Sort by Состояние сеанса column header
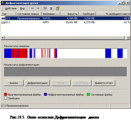 [29, 14]
